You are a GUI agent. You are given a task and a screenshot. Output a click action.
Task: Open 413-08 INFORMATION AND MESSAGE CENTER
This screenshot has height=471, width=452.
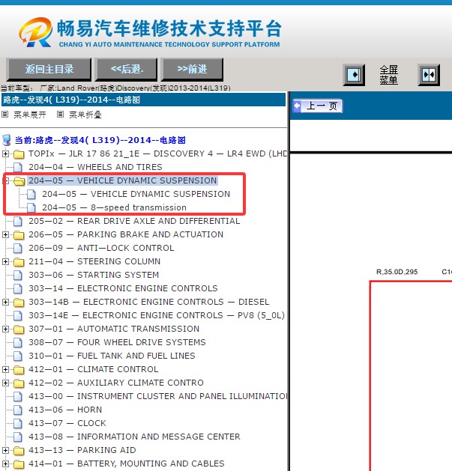pyautogui.click(x=134, y=437)
